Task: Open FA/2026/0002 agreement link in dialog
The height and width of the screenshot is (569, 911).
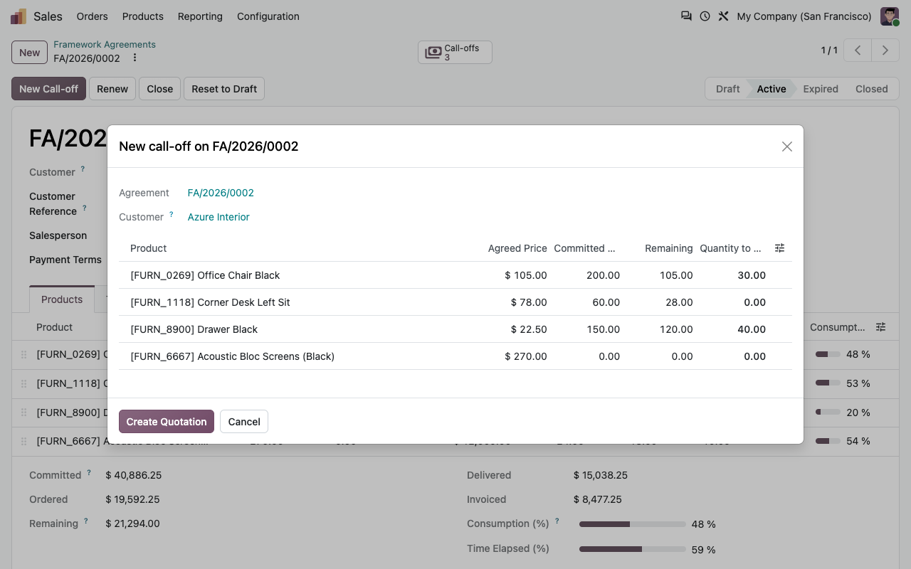Action: pyautogui.click(x=221, y=193)
